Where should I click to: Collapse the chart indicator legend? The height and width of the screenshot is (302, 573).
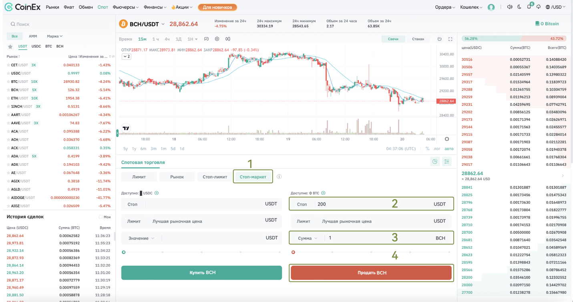point(126,57)
